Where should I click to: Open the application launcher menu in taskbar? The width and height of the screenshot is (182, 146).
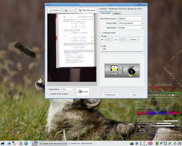click(x=3, y=143)
